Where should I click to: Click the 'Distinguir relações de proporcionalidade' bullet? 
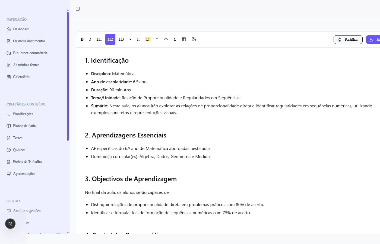click(178, 205)
